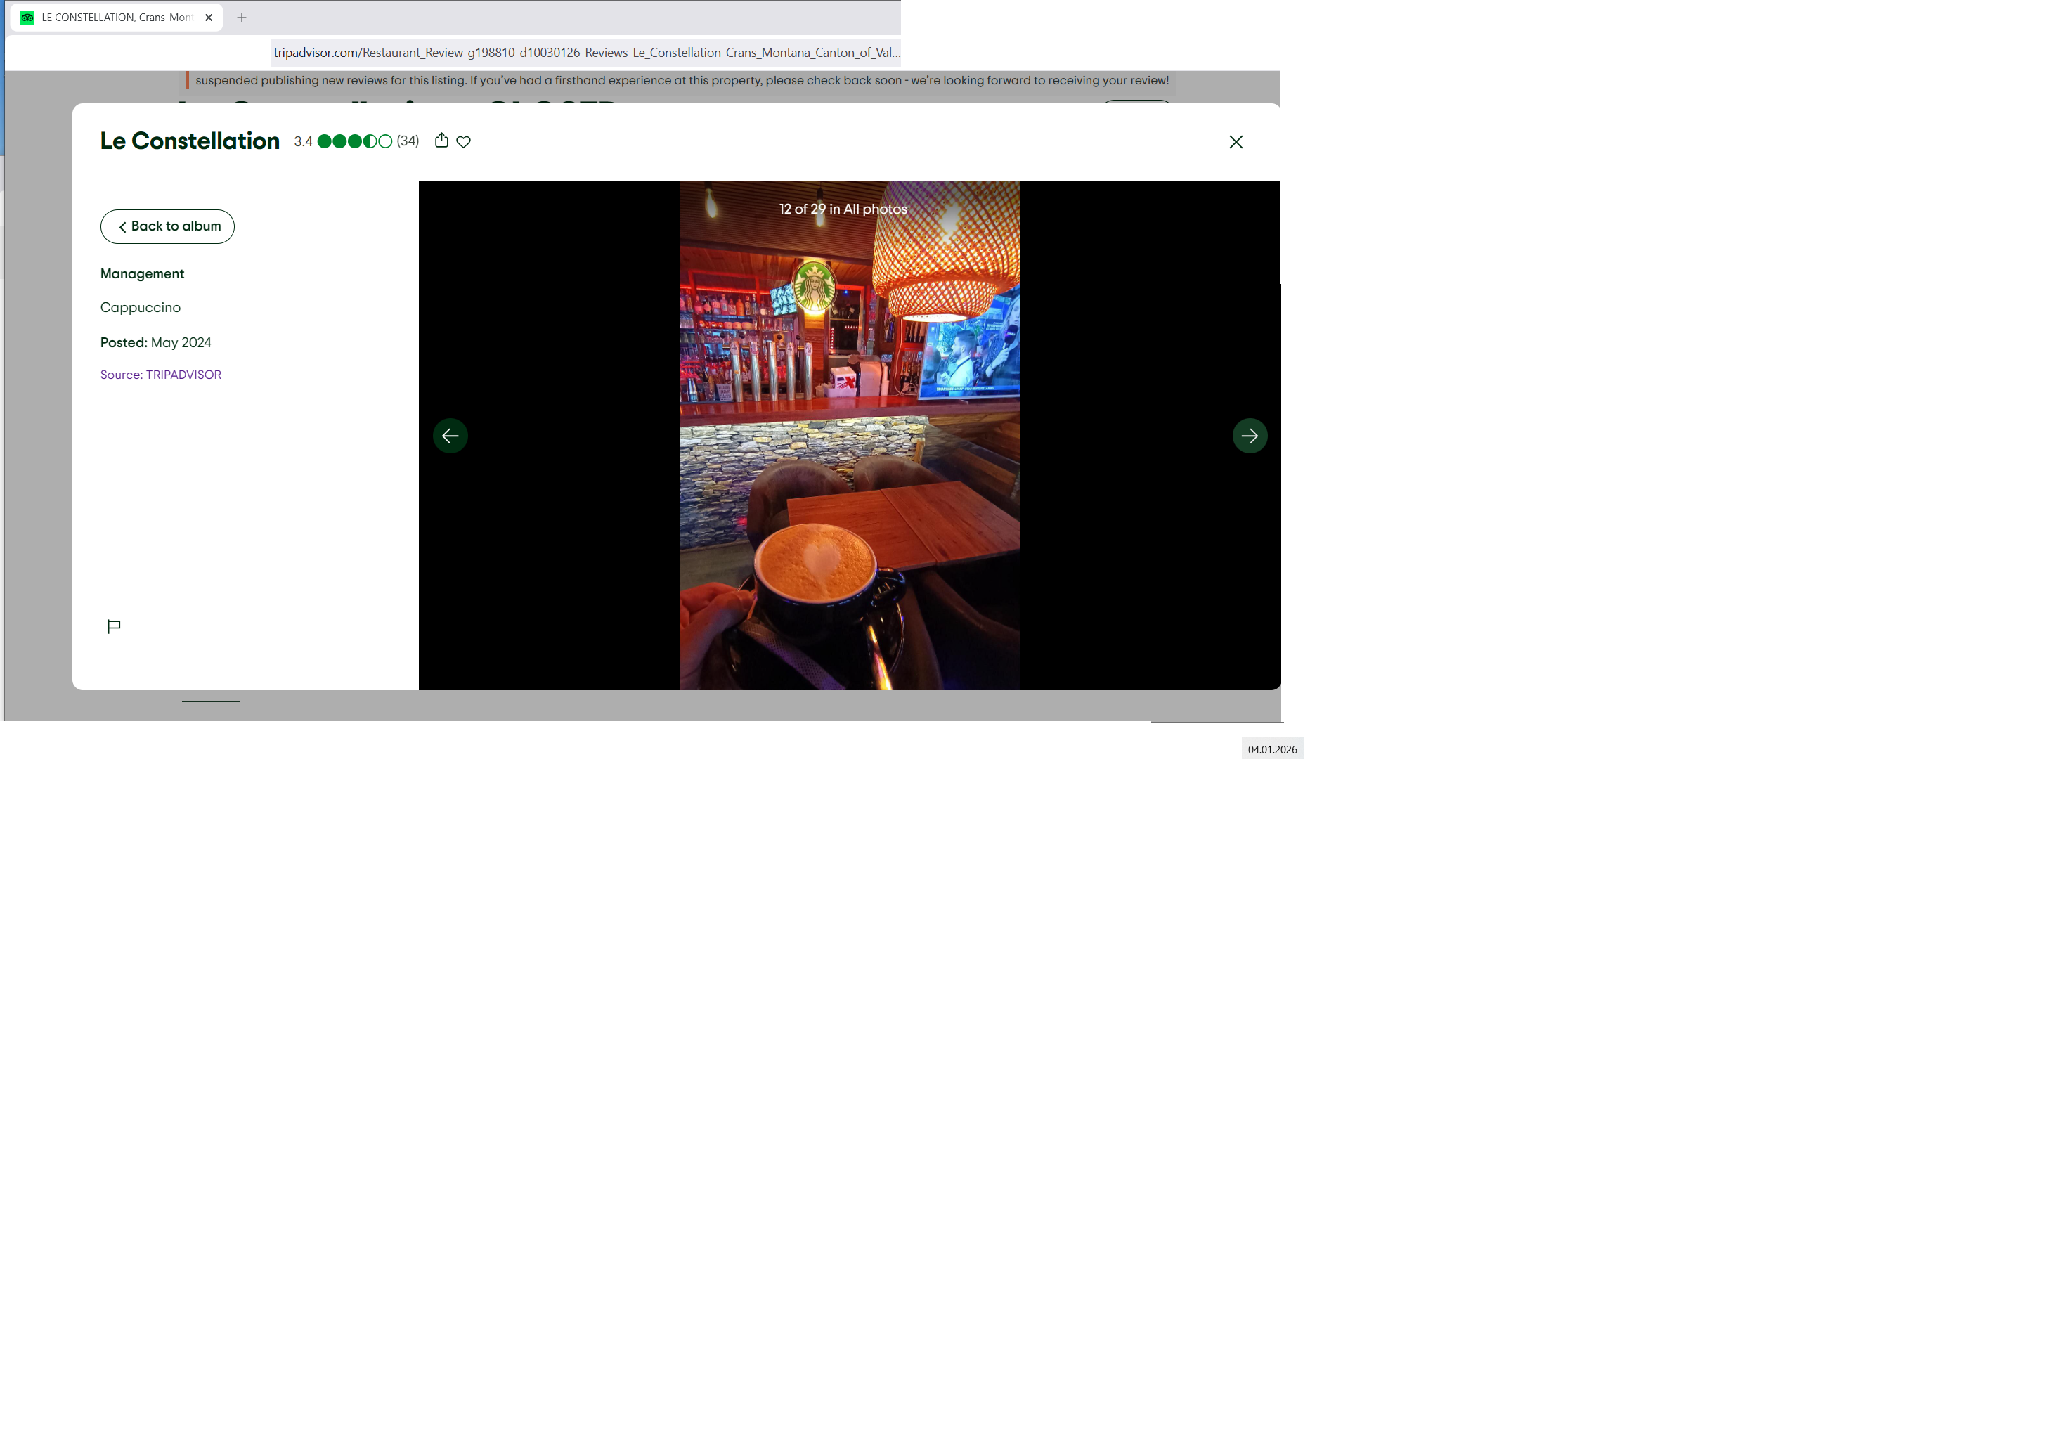
Task: Click the green rating bubbles
Action: pos(355,141)
